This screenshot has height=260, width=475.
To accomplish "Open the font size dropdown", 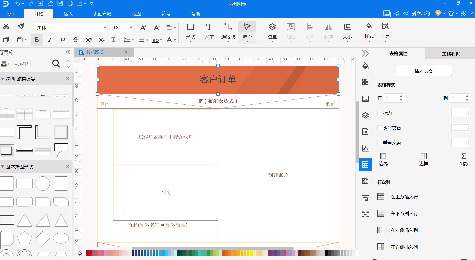I will pyautogui.click(x=131, y=28).
